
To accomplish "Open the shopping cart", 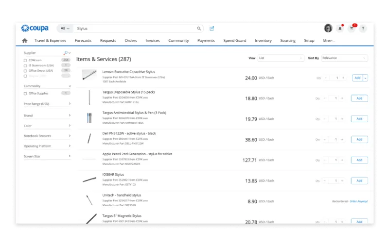I will (x=352, y=28).
